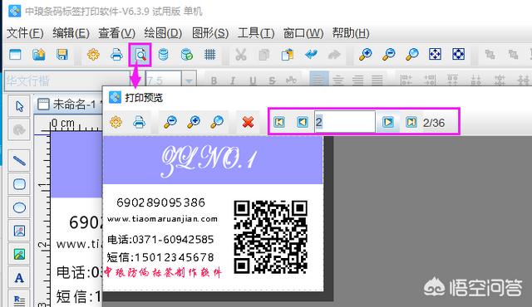Select the line drawing tool

pyautogui.click(x=19, y=160)
